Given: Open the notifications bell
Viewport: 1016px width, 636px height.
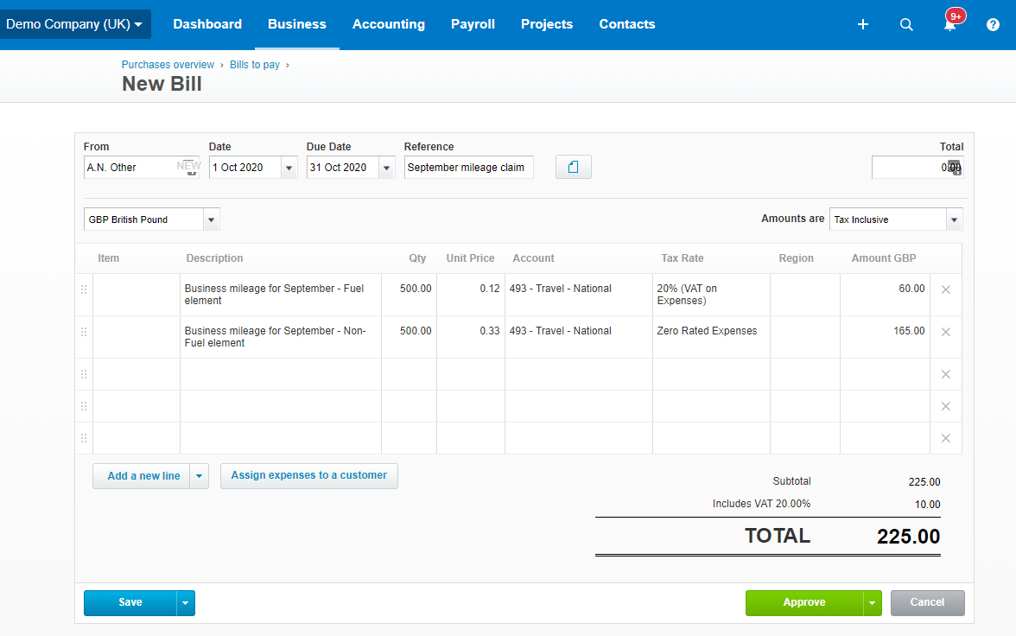Looking at the screenshot, I should 949,24.
